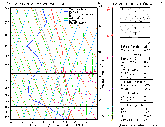Click the magenta wind barb at 500 hPa
Screen dimensions: 165x127
(x=110, y=57)
